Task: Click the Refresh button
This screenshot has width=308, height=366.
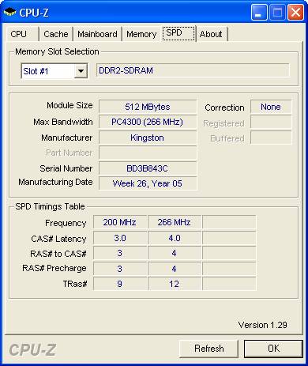Action: (x=208, y=349)
